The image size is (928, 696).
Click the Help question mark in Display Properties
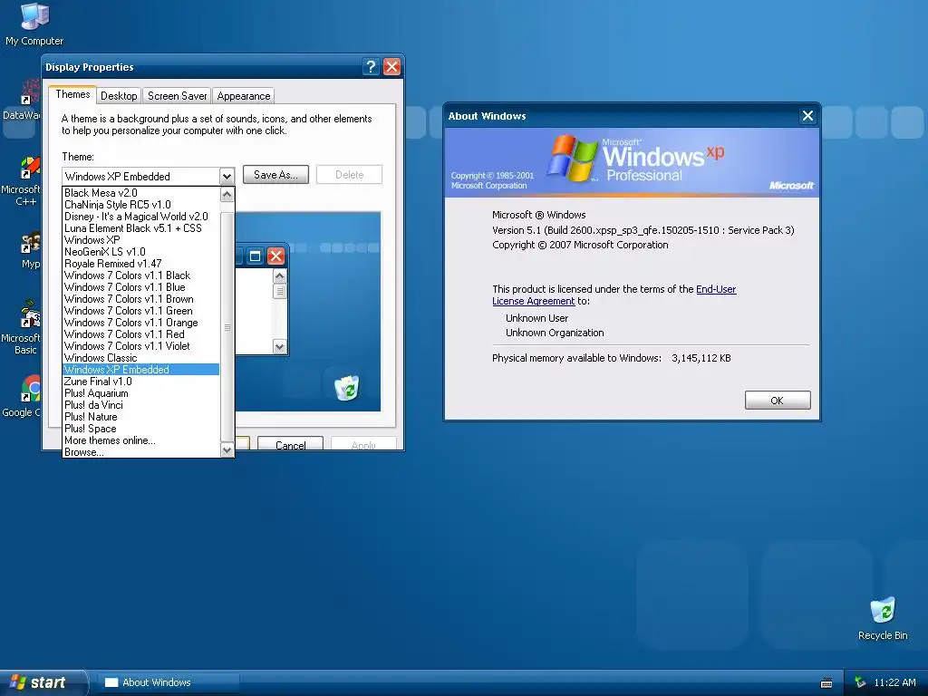pyautogui.click(x=371, y=67)
